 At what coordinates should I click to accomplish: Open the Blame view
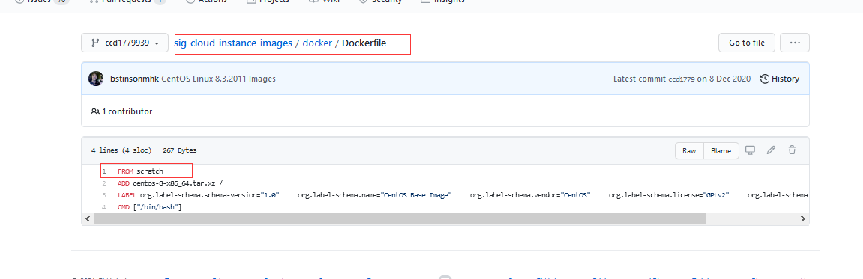click(721, 150)
